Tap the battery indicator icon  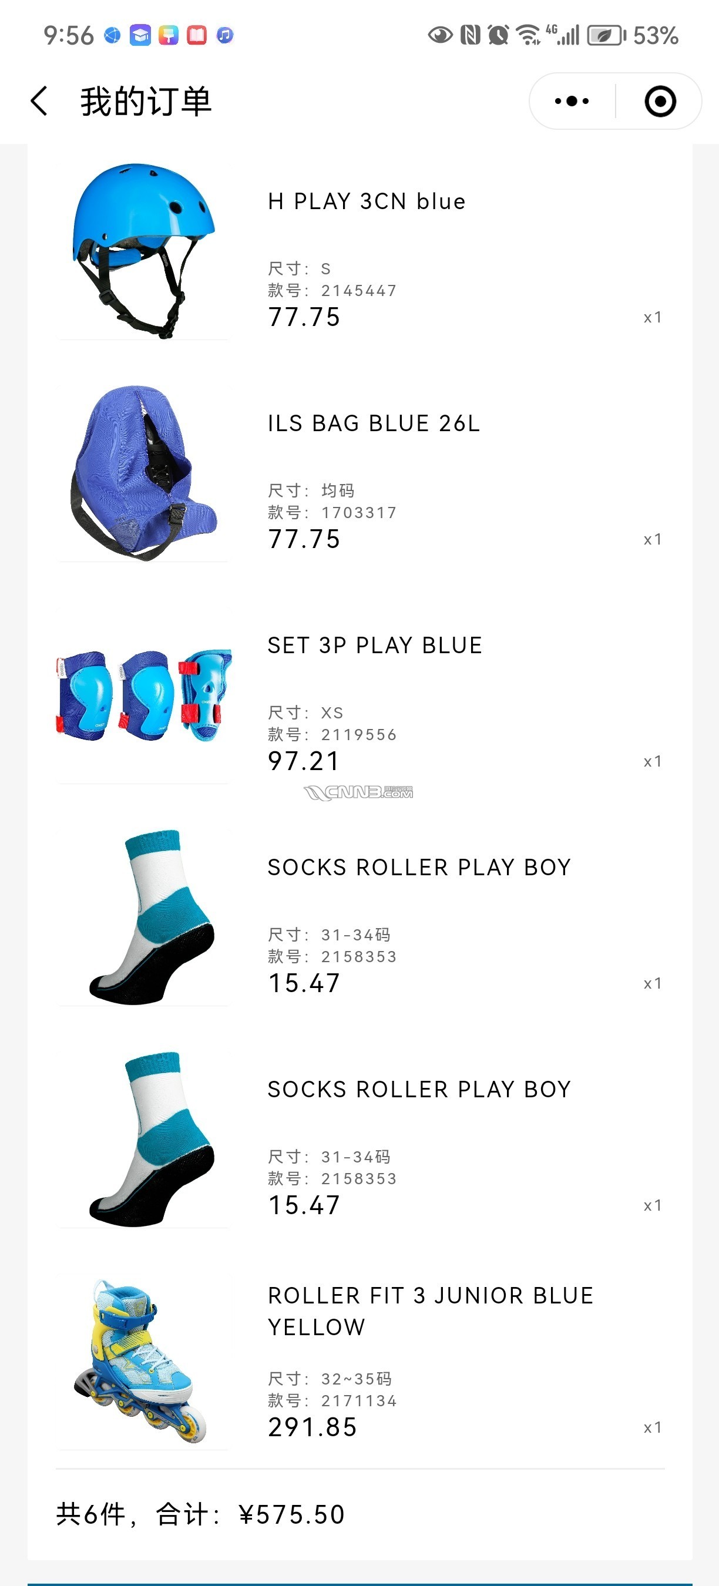[x=606, y=35]
